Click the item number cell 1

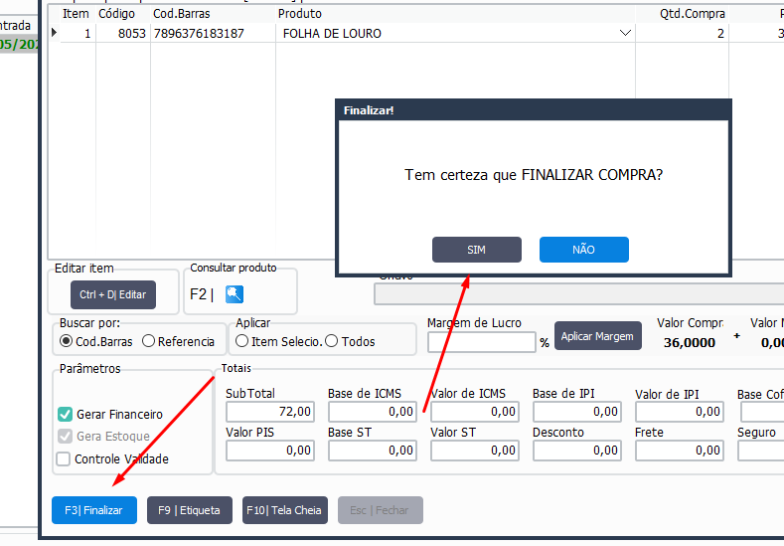(x=78, y=33)
